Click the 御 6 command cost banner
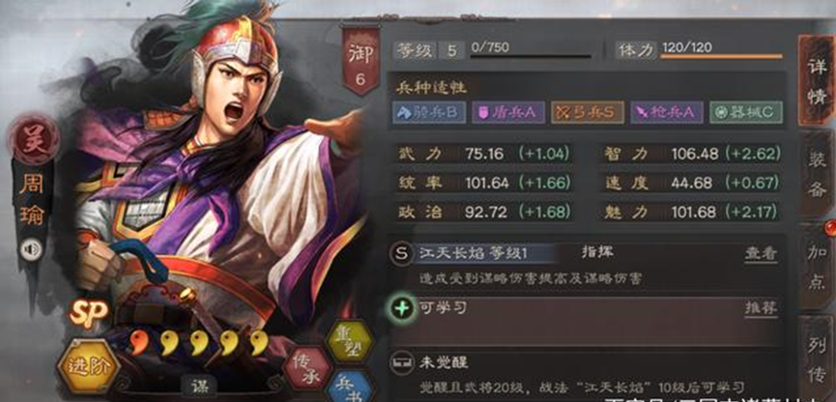The height and width of the screenshot is (402, 836). (x=360, y=60)
